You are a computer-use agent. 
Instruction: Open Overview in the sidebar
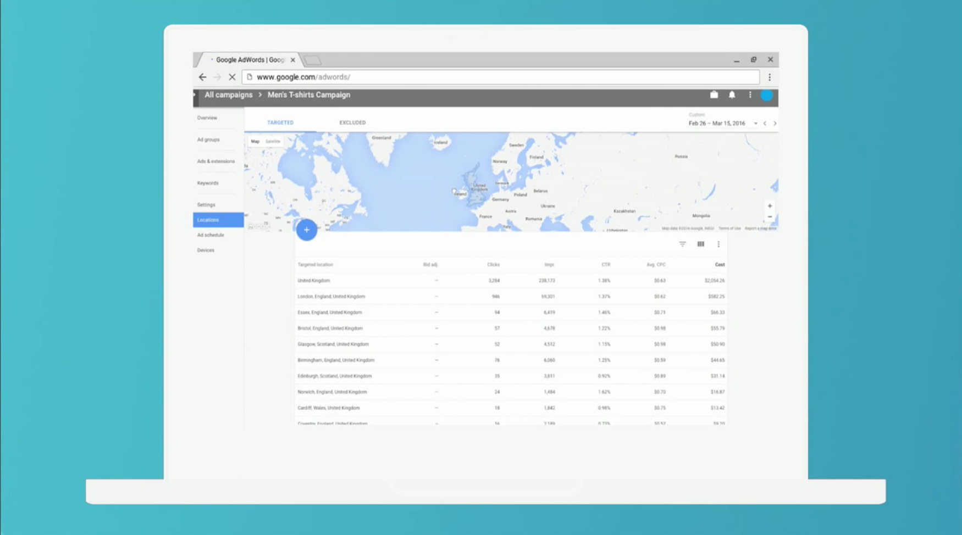pyautogui.click(x=207, y=118)
